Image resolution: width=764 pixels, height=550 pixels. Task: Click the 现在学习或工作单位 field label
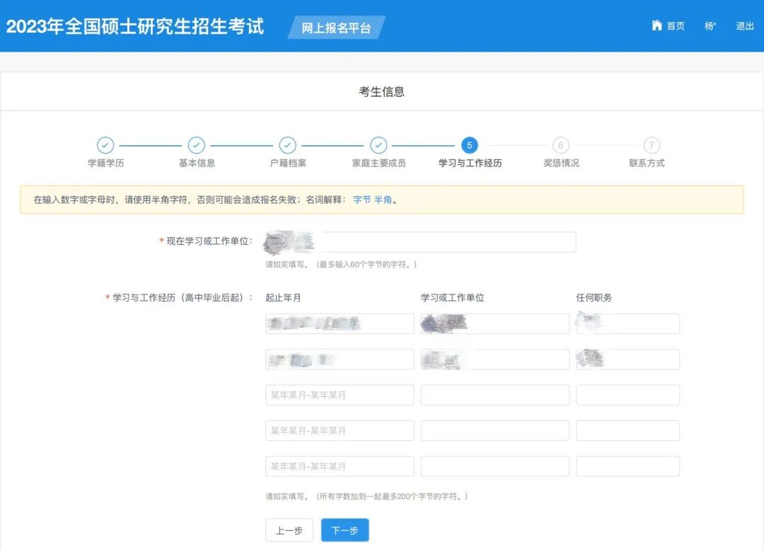pyautogui.click(x=209, y=241)
